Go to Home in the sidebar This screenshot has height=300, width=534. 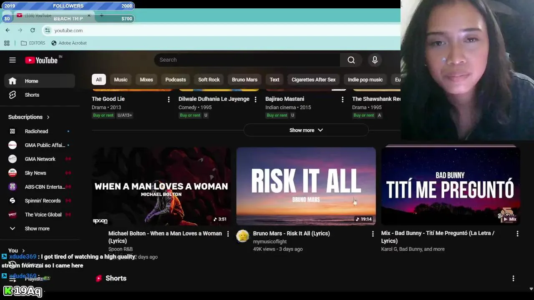[x=40, y=81]
